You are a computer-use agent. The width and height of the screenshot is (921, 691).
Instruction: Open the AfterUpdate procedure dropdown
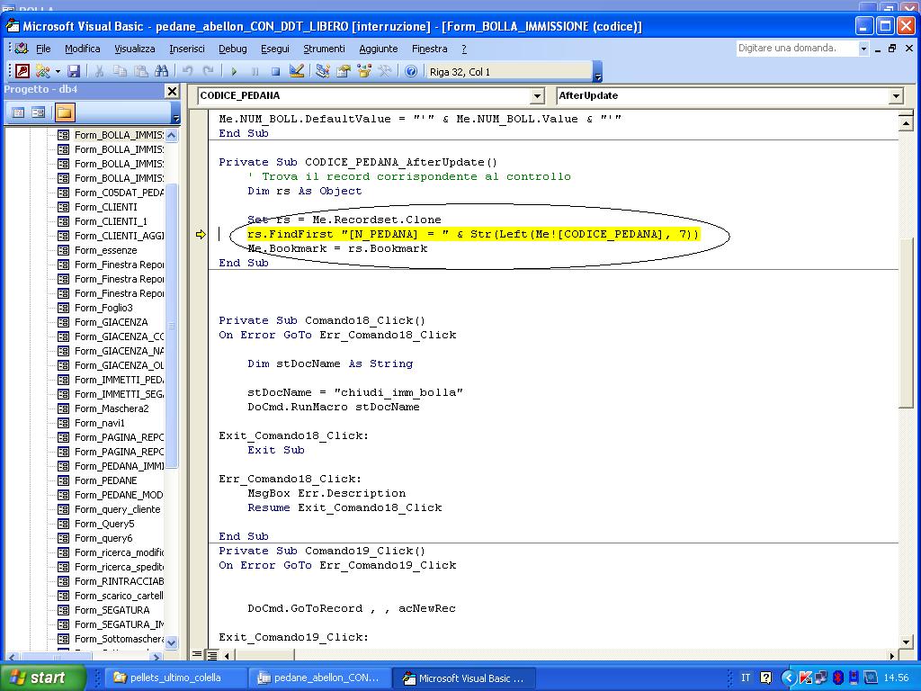pos(896,95)
